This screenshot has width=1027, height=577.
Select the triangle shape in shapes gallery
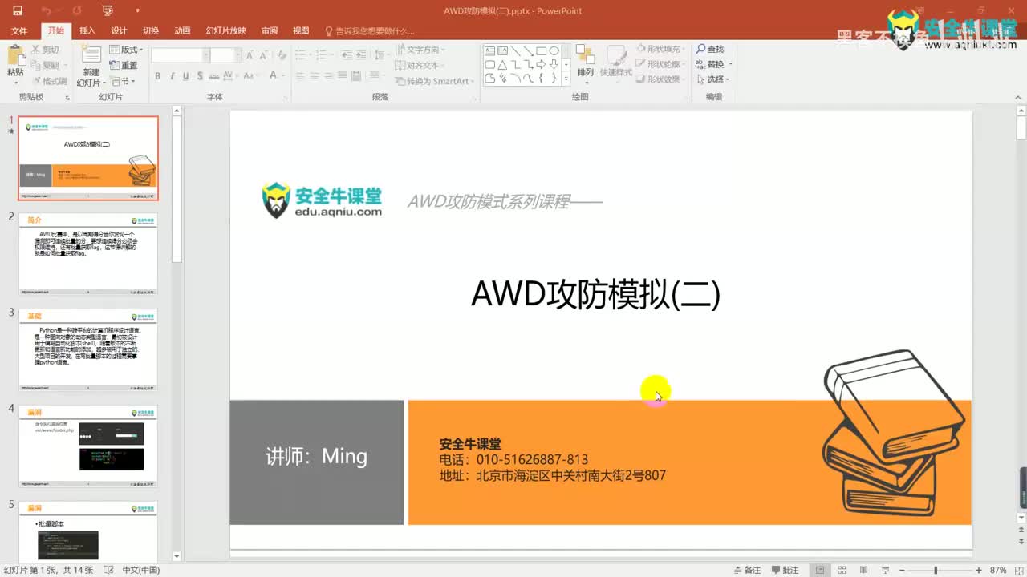pyautogui.click(x=502, y=64)
